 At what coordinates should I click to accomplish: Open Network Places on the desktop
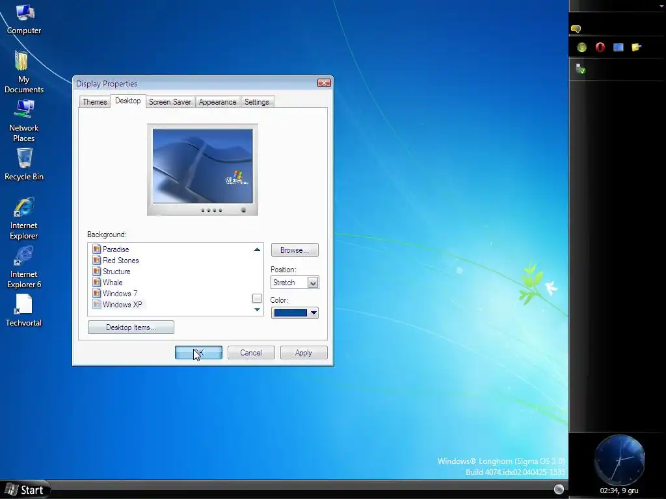click(x=24, y=121)
